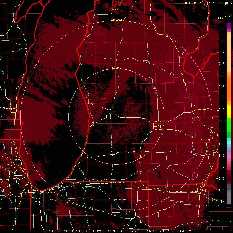
Task: Click the 0.5 DEG elevation text
Action: (129, 231)
